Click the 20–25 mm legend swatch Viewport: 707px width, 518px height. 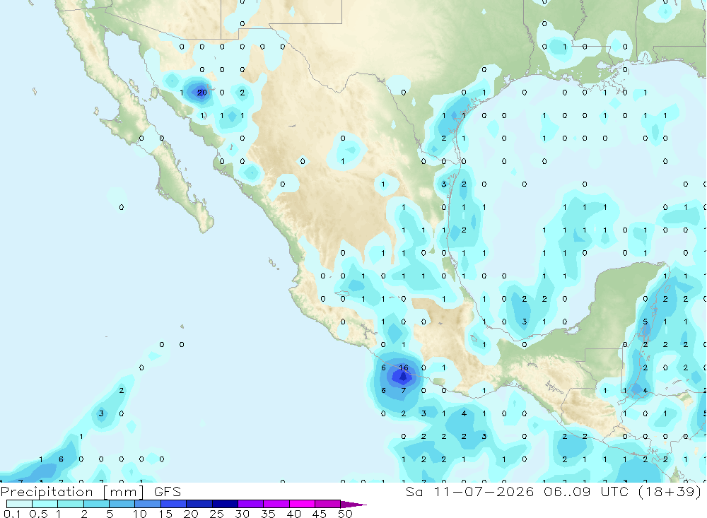point(199,504)
